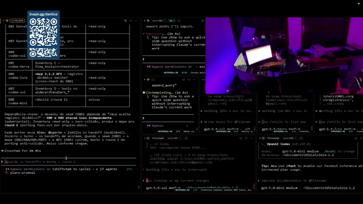The image size is (363, 204).
Task: Click 'Working (56s • esc to interrupt)' in pane-887
Action: click(176, 170)
